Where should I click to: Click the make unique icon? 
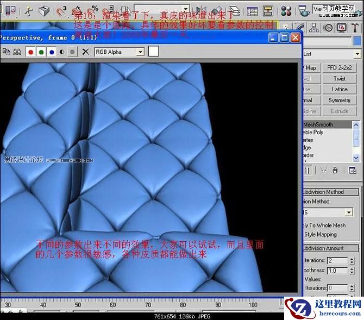point(323,171)
